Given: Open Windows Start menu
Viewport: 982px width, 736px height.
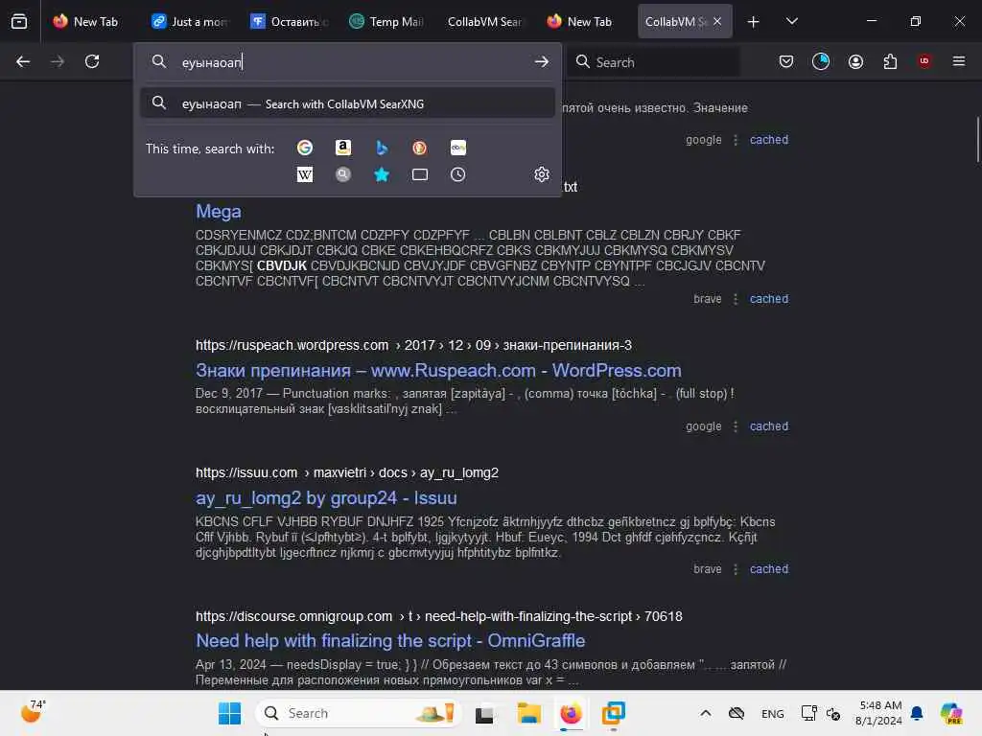Looking at the screenshot, I should tap(229, 713).
